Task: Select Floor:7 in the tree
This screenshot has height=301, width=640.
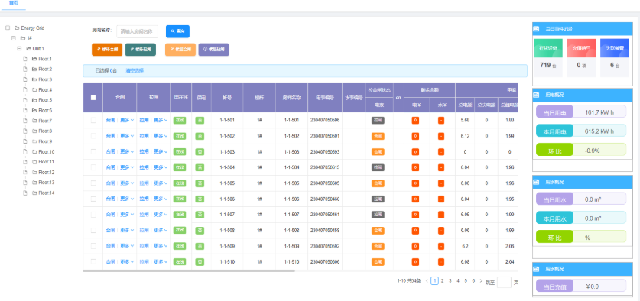Action: coord(45,121)
